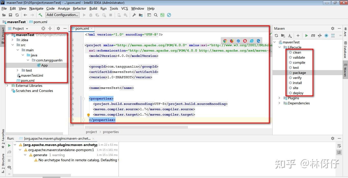The image size is (348, 178).
Task: Open the VCS menu
Action: tap(124, 8)
